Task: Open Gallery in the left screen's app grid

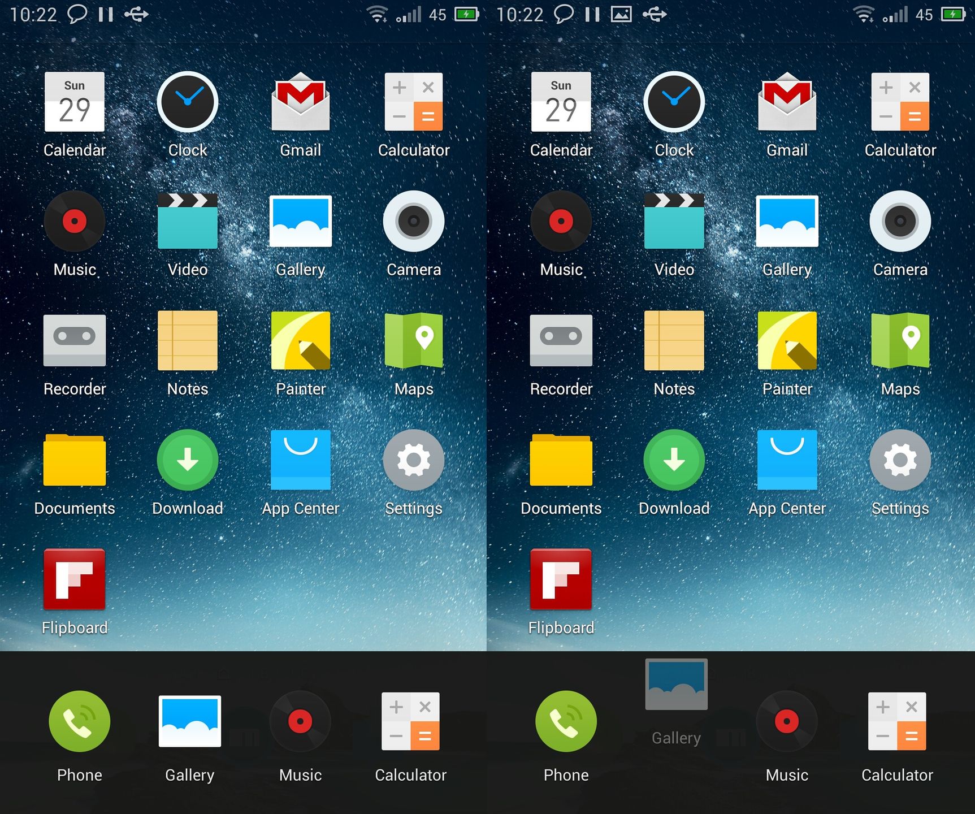Action: pos(301,221)
